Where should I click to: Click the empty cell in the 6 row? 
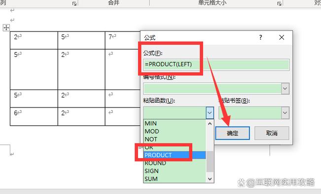pyautogui.click(x=123, y=116)
